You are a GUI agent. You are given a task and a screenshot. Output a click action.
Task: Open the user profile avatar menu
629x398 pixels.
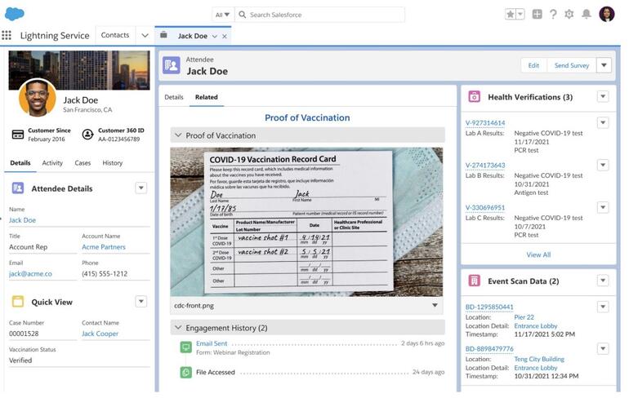pyautogui.click(x=607, y=14)
